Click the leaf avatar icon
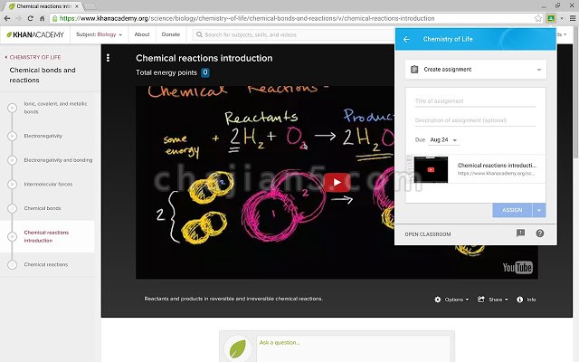 (238, 348)
